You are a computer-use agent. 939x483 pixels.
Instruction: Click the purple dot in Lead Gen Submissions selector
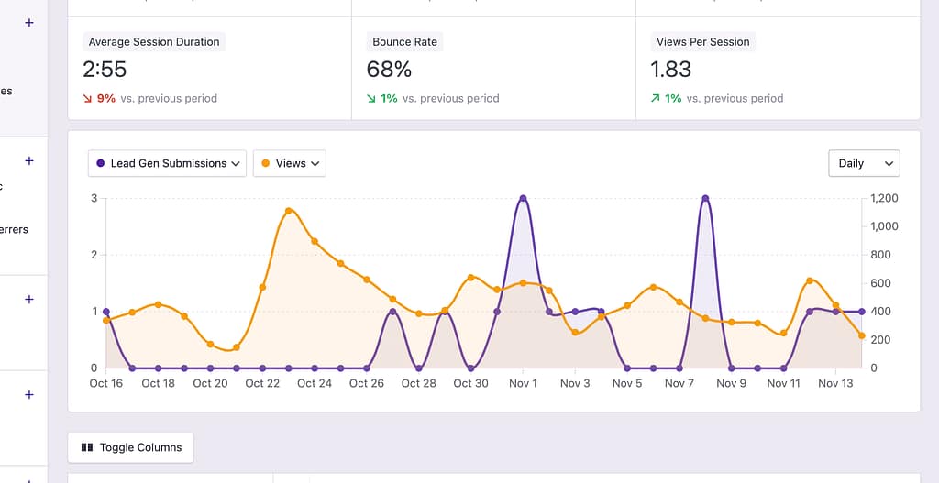click(x=100, y=163)
